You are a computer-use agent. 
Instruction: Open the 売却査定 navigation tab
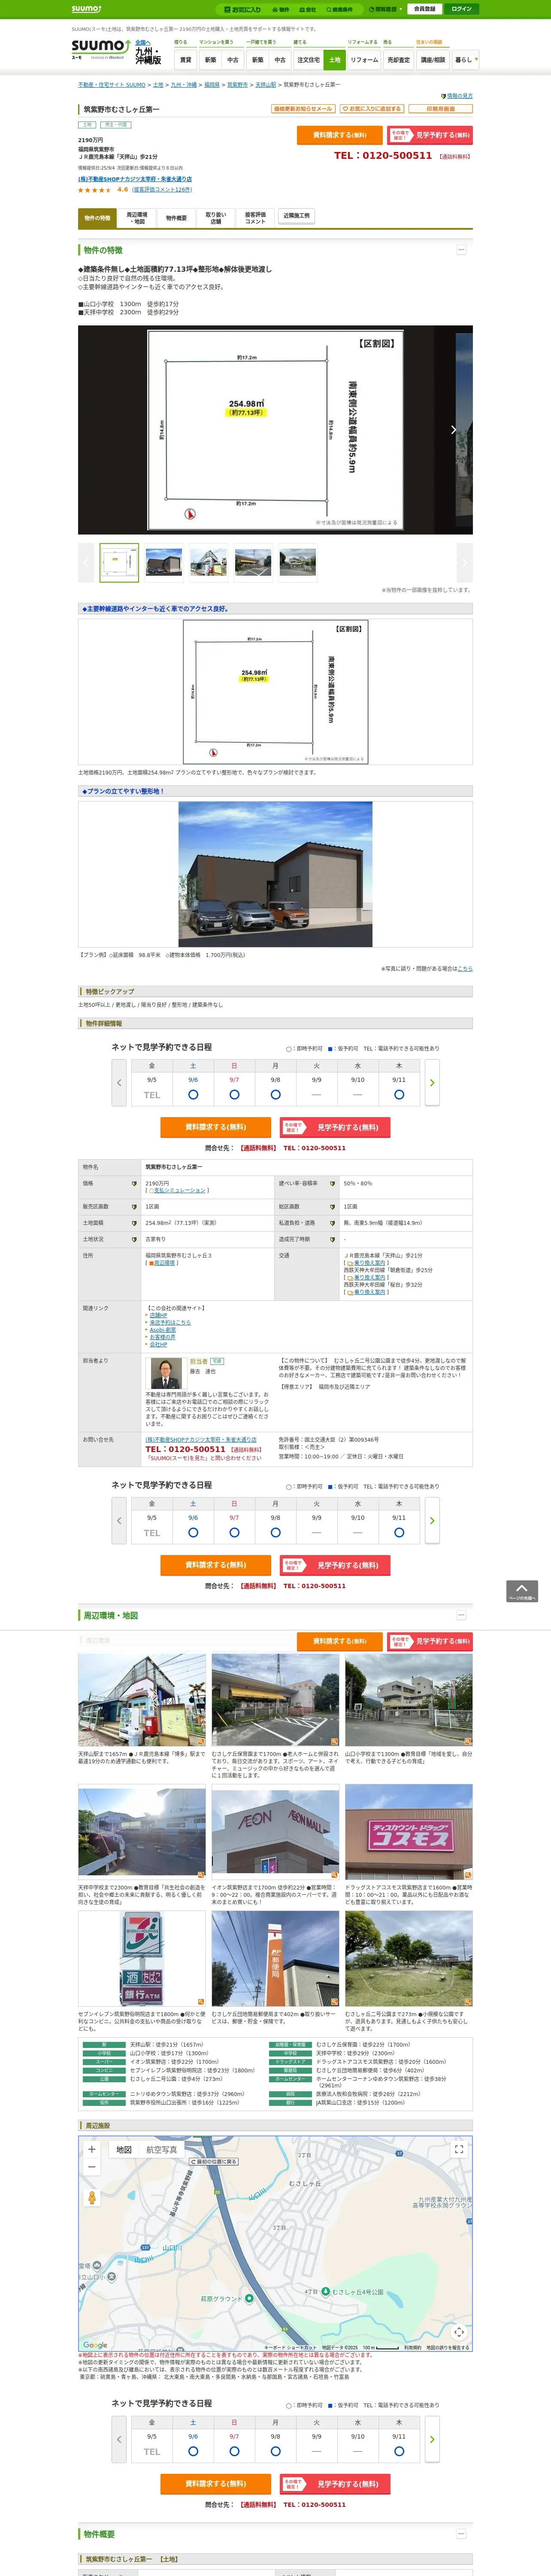point(399,60)
